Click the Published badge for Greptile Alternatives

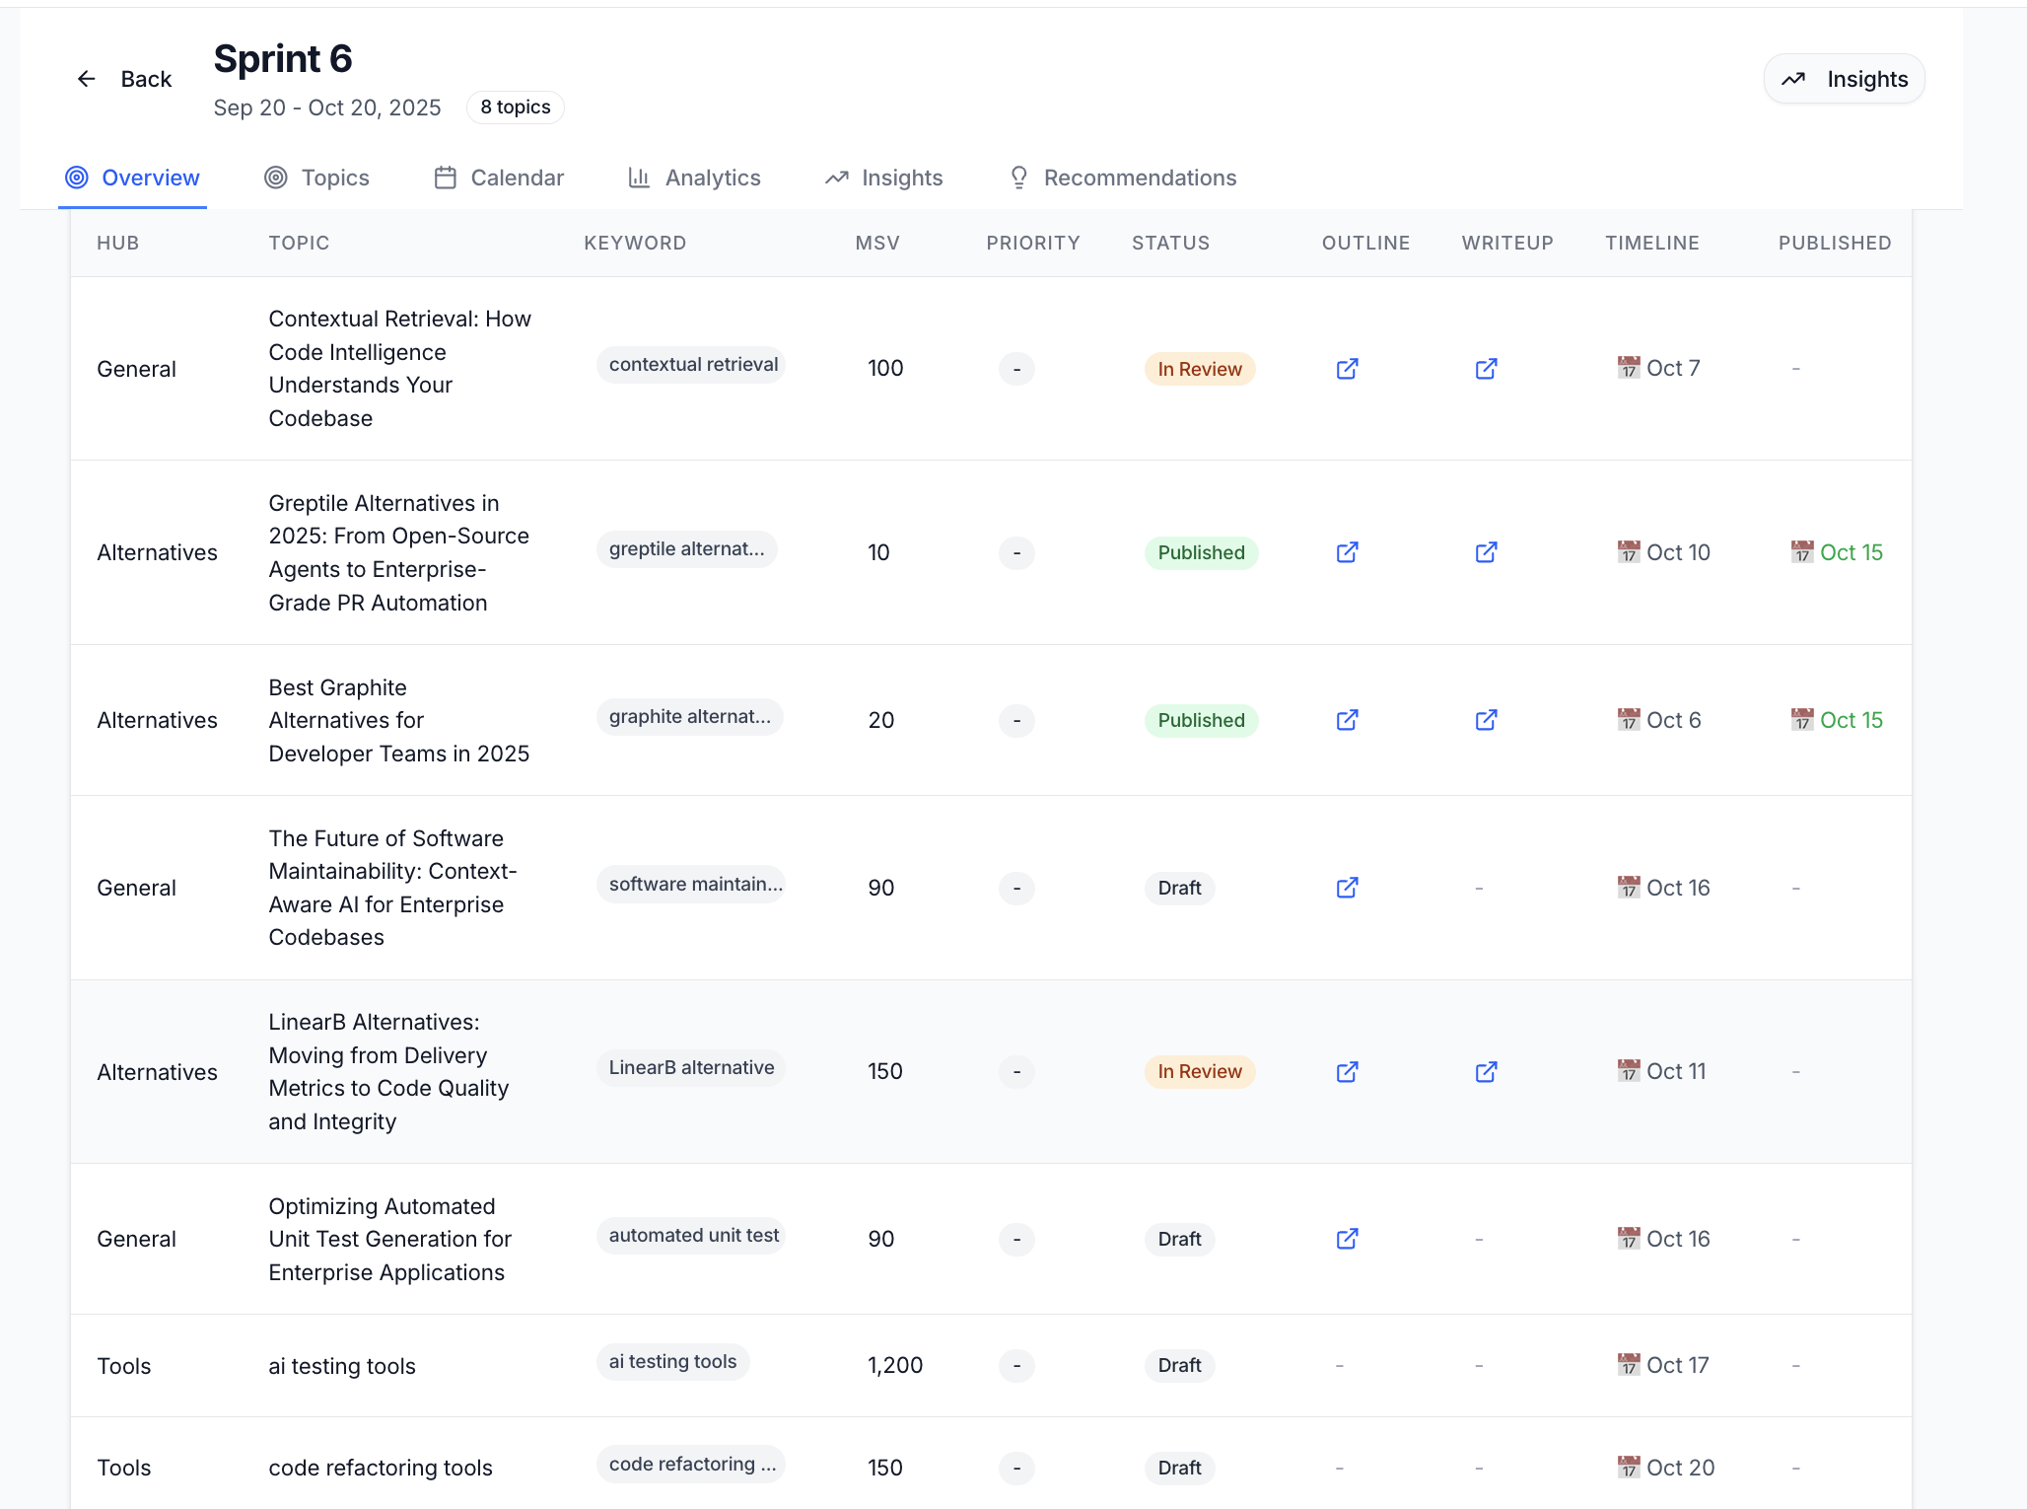click(x=1200, y=552)
